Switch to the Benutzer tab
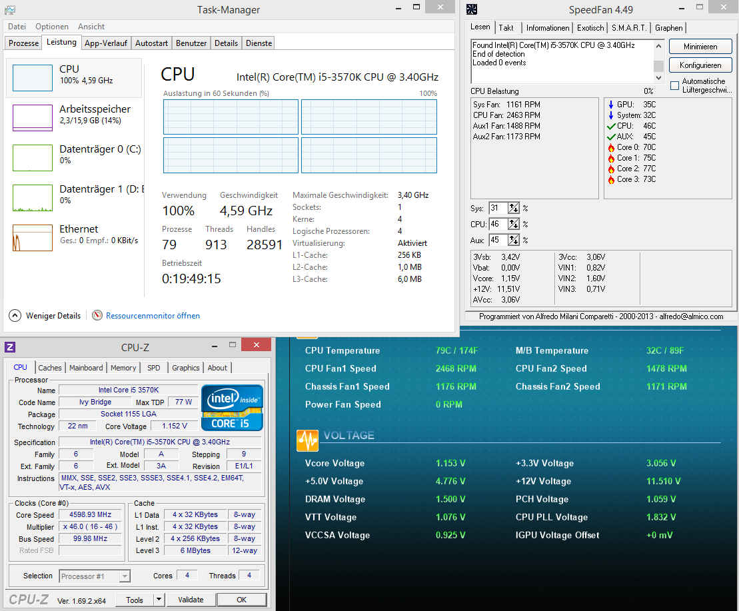Viewport: 739px width, 611px height. tap(191, 43)
